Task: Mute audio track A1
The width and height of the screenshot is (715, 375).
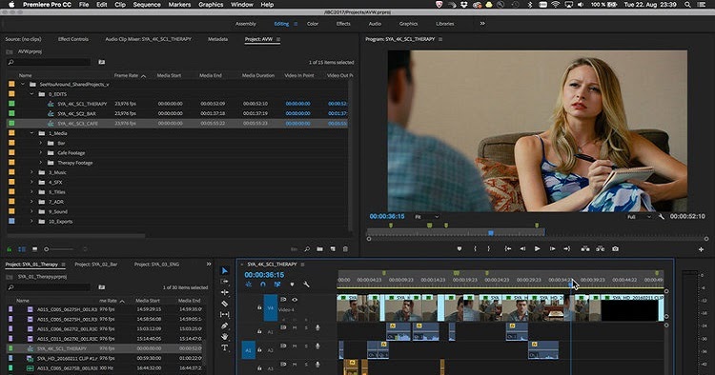Action: coord(295,327)
